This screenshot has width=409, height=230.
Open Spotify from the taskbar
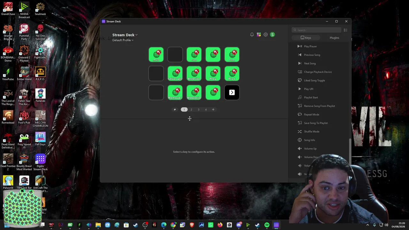(267, 225)
